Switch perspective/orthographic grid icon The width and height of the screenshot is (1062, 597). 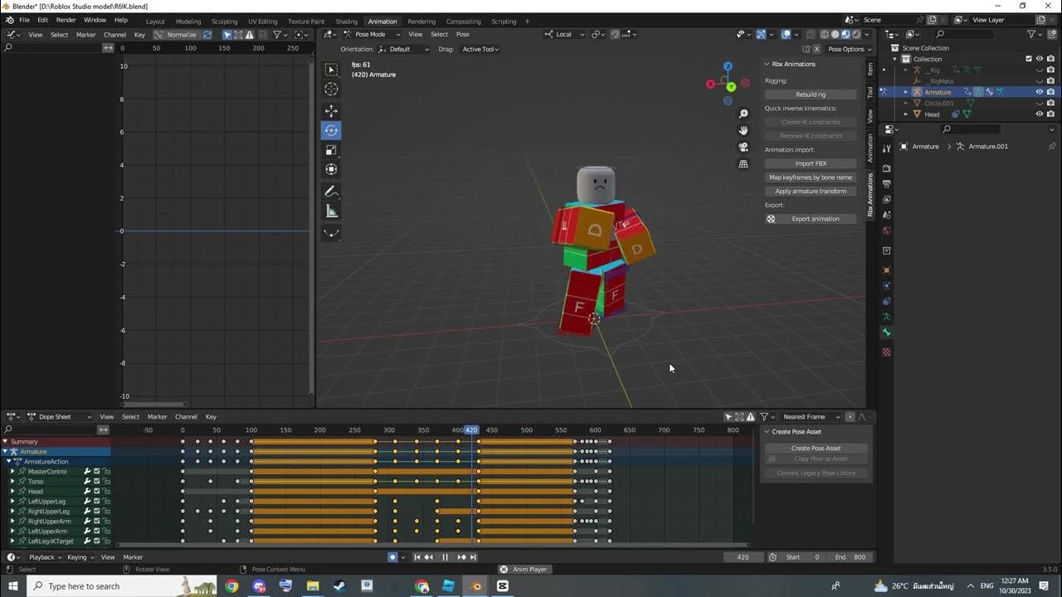pyautogui.click(x=743, y=164)
